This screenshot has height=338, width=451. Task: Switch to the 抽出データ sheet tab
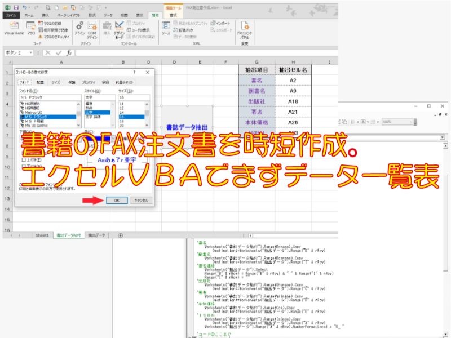click(x=96, y=235)
